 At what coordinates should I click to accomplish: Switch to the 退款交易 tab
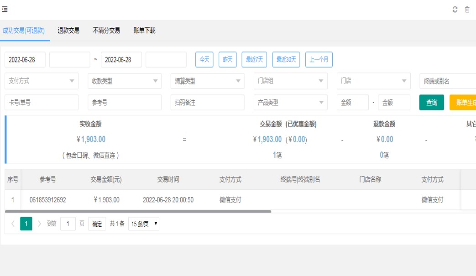(x=68, y=31)
